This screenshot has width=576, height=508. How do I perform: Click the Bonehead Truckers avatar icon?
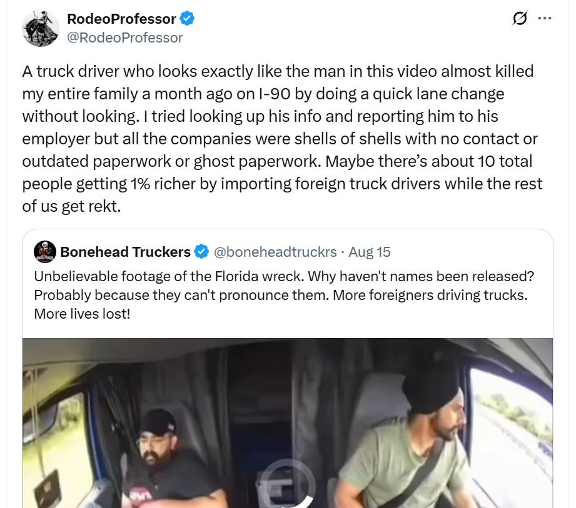[x=45, y=252]
